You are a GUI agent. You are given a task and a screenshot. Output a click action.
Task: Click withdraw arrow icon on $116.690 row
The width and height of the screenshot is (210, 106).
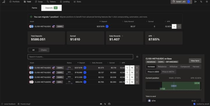[137, 72]
